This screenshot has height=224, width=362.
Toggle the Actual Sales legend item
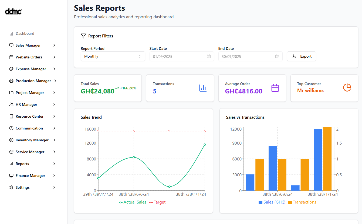pos(133,202)
